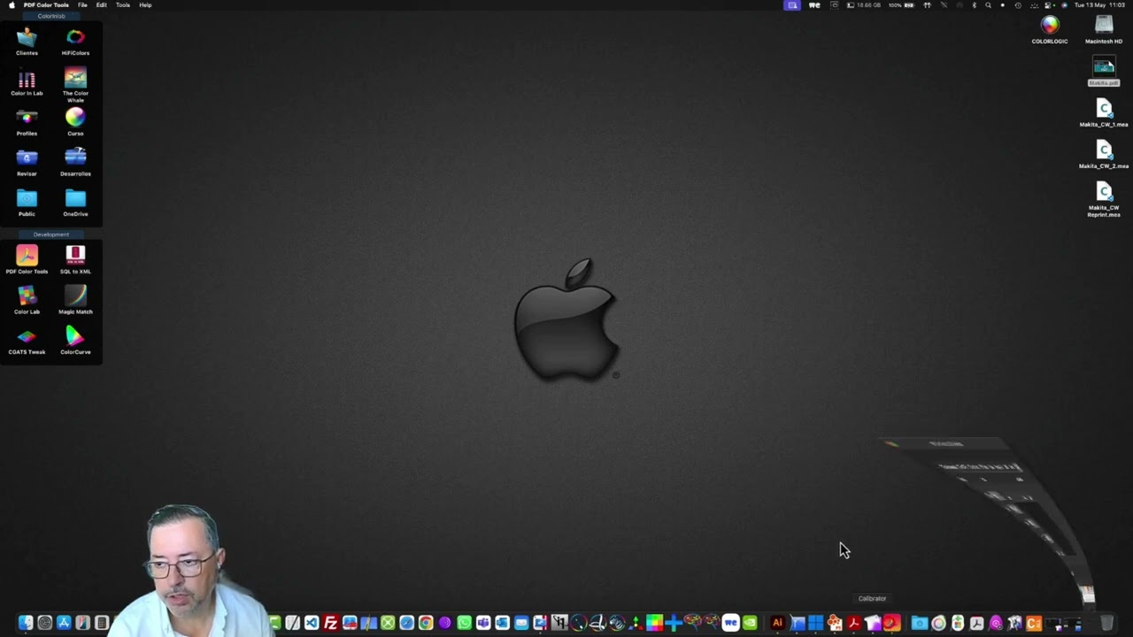Viewport: 1133px width, 637px height.
Task: Open the COLORLOGIC desktop icon
Action: pos(1050,29)
